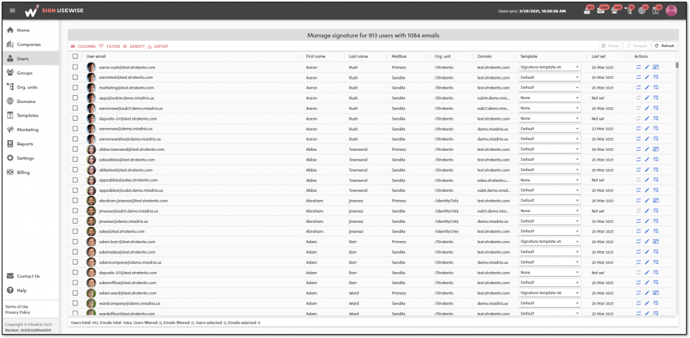Open user card icon for adam.barr@test.stratento.com
The image size is (690, 338).
point(656,241)
